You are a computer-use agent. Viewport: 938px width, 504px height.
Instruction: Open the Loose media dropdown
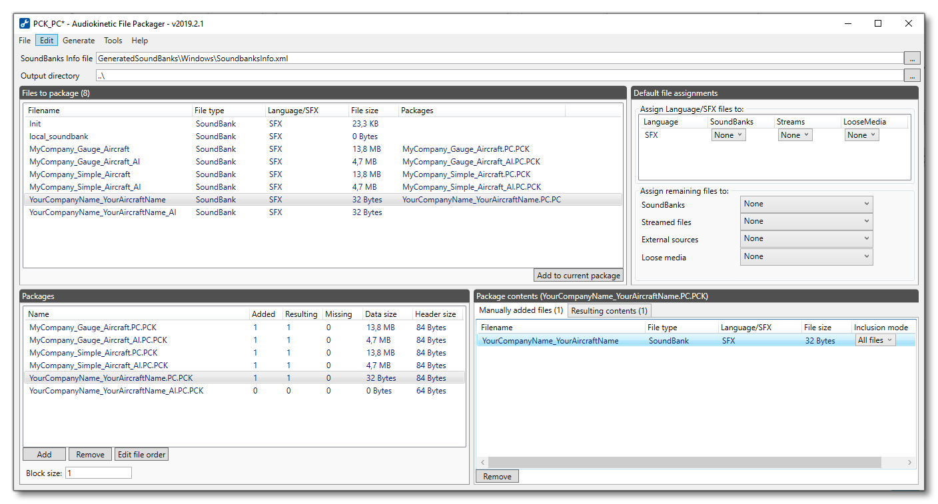(x=806, y=256)
